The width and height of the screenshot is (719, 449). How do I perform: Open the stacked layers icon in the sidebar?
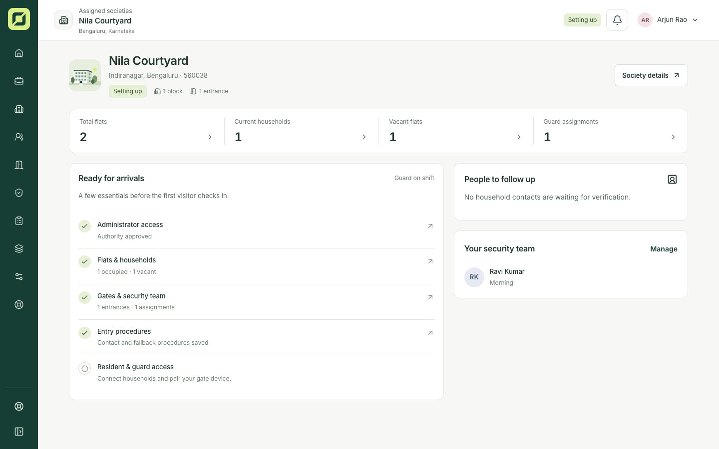pos(19,248)
